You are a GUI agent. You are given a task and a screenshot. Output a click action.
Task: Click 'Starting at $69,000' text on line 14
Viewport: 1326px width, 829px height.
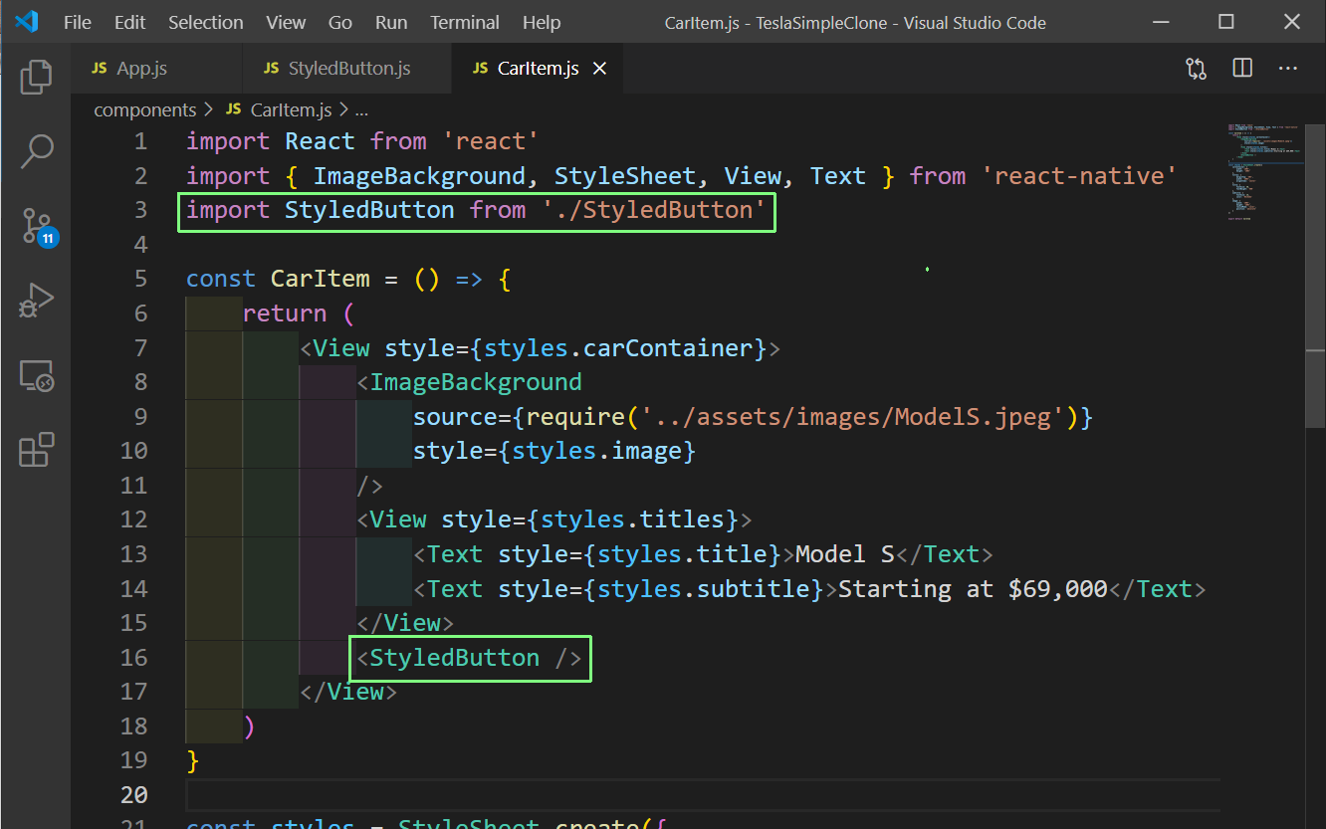click(x=973, y=589)
